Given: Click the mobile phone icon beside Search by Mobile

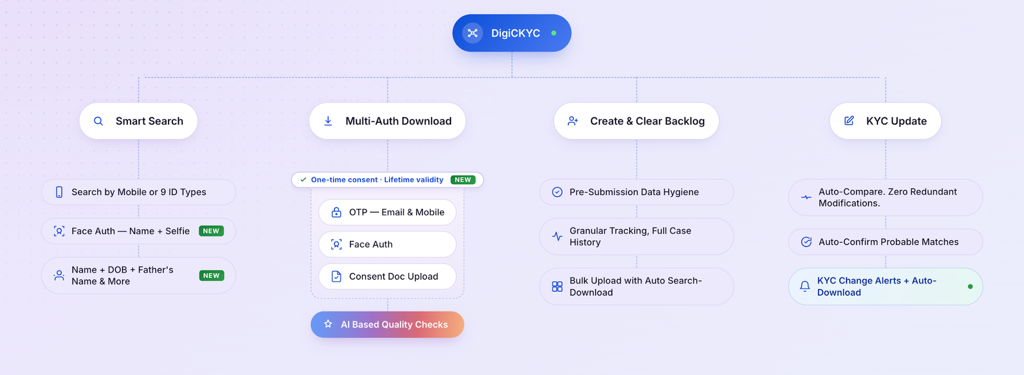Looking at the screenshot, I should click(59, 192).
